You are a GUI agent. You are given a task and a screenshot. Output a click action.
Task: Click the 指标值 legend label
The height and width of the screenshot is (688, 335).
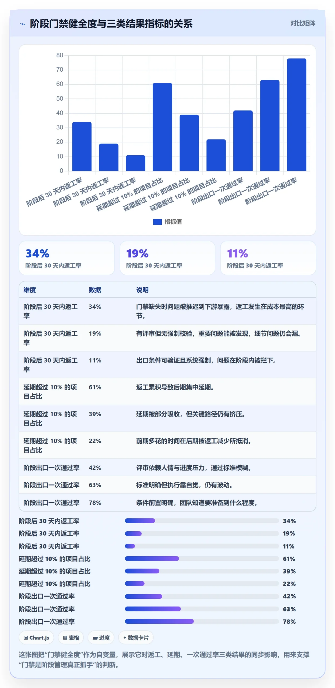point(173,222)
